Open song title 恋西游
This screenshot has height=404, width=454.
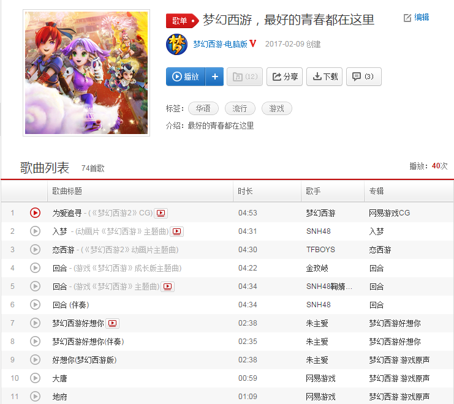[63, 250]
